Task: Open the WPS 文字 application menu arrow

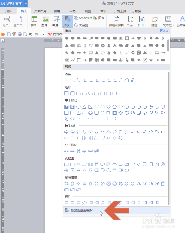Action: [x=26, y=3]
